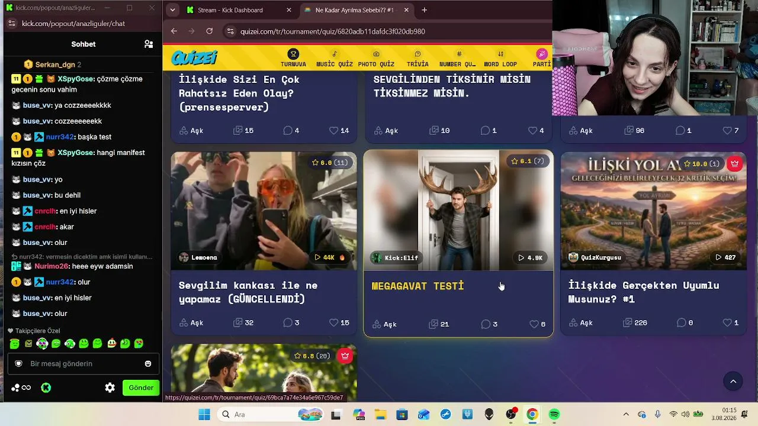Click the 21 items count on MEGAGAVAT card
The height and width of the screenshot is (426, 758).
click(440, 324)
